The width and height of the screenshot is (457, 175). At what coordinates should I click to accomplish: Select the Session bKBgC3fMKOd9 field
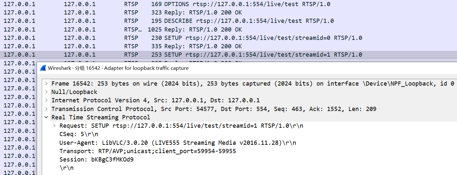[x=96, y=159]
